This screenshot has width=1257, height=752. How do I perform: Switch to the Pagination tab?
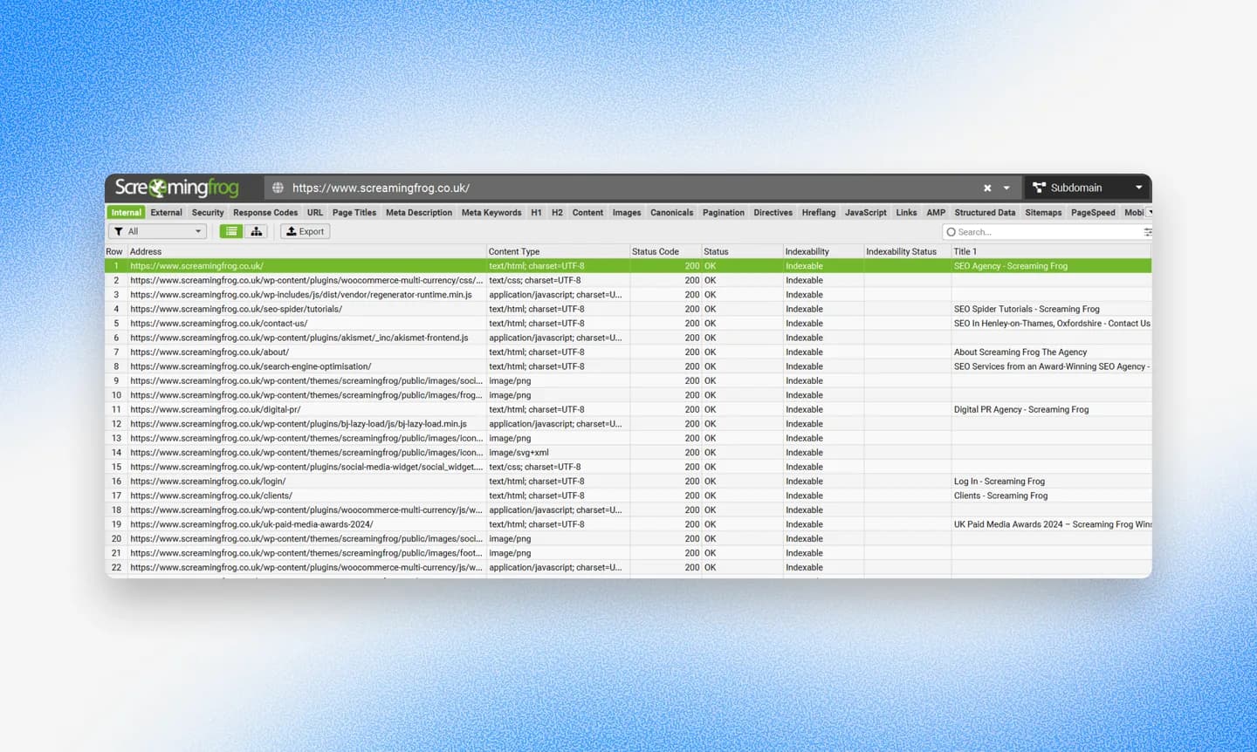tap(724, 212)
